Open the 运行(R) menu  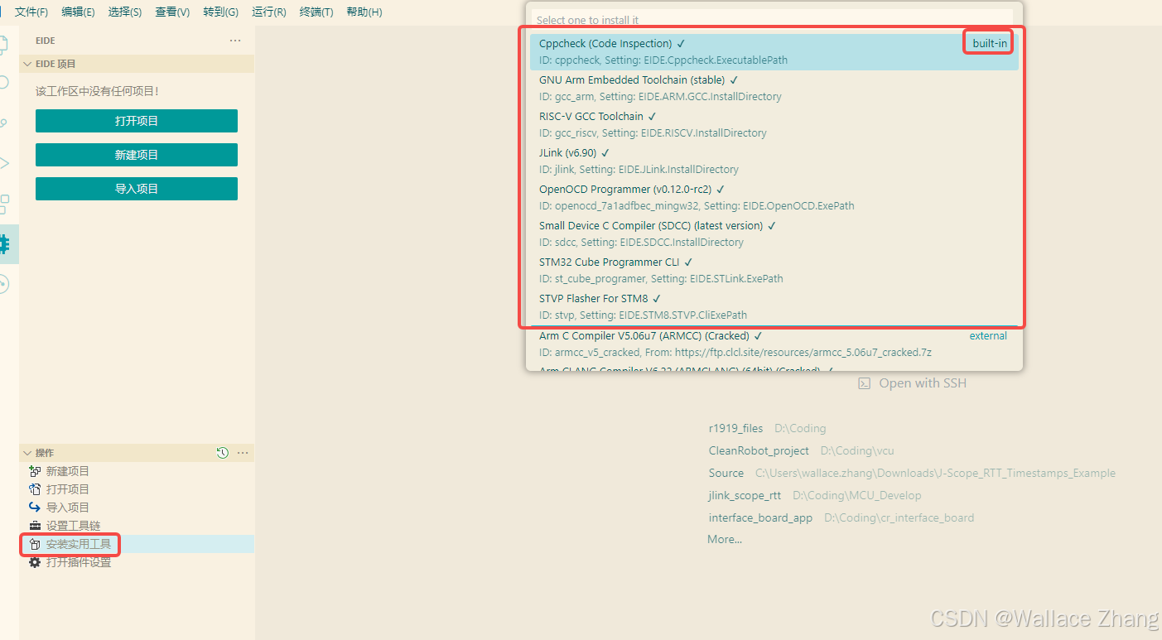pos(268,12)
